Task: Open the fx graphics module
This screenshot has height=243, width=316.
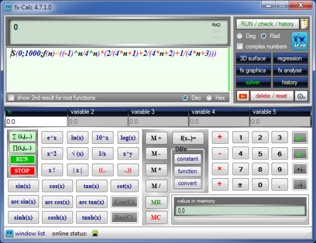Action: (253, 71)
